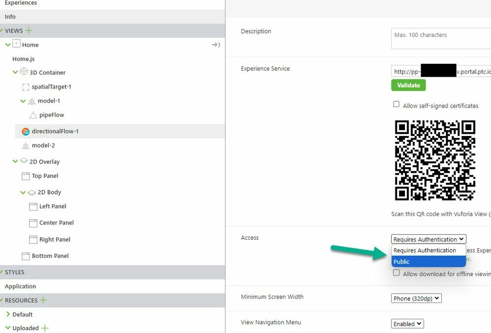Click the Home view page icon
This screenshot has height=333, width=491.
pyautogui.click(x=16, y=43)
